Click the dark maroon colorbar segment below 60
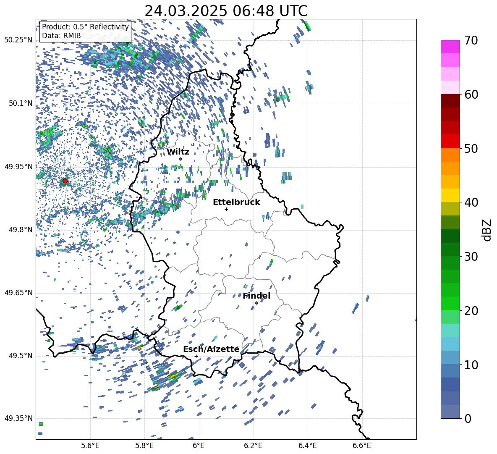This screenshot has width=497, height=454. coord(450,101)
